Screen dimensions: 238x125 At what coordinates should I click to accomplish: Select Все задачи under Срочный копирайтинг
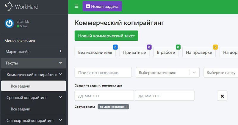(33, 109)
